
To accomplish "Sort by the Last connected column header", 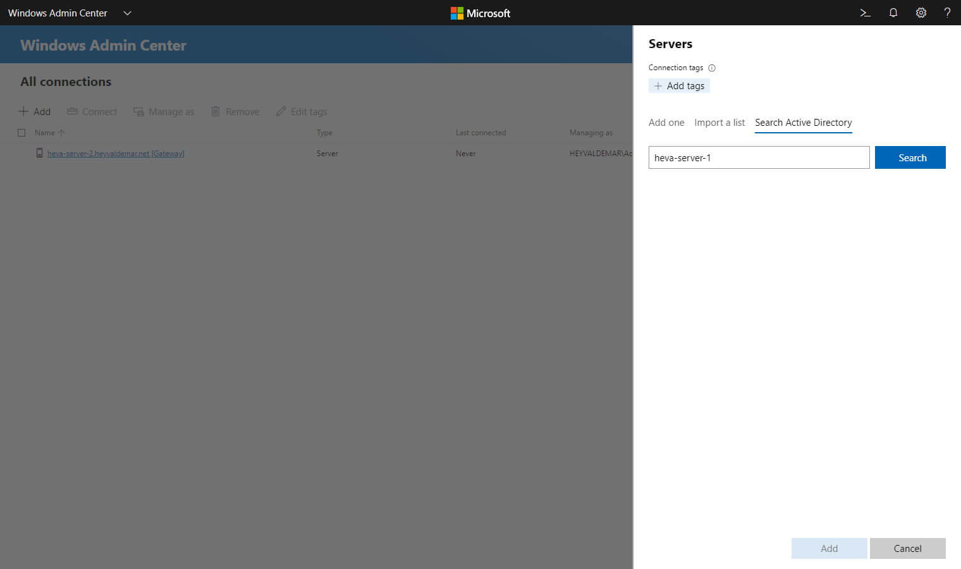I will (481, 133).
